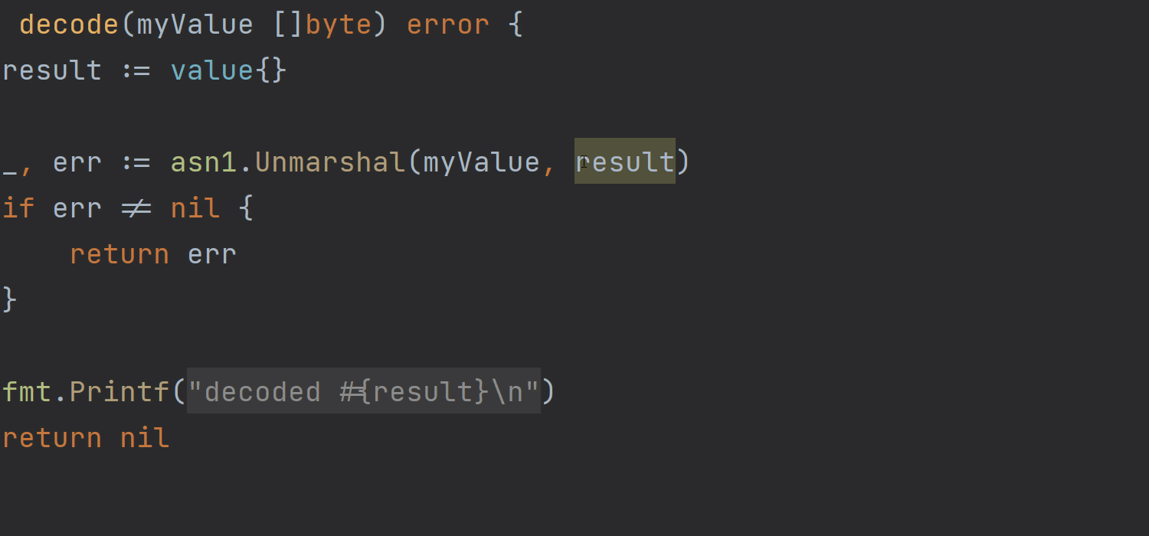Click the error return type
The width and height of the screenshot is (1149, 536).
point(447,25)
